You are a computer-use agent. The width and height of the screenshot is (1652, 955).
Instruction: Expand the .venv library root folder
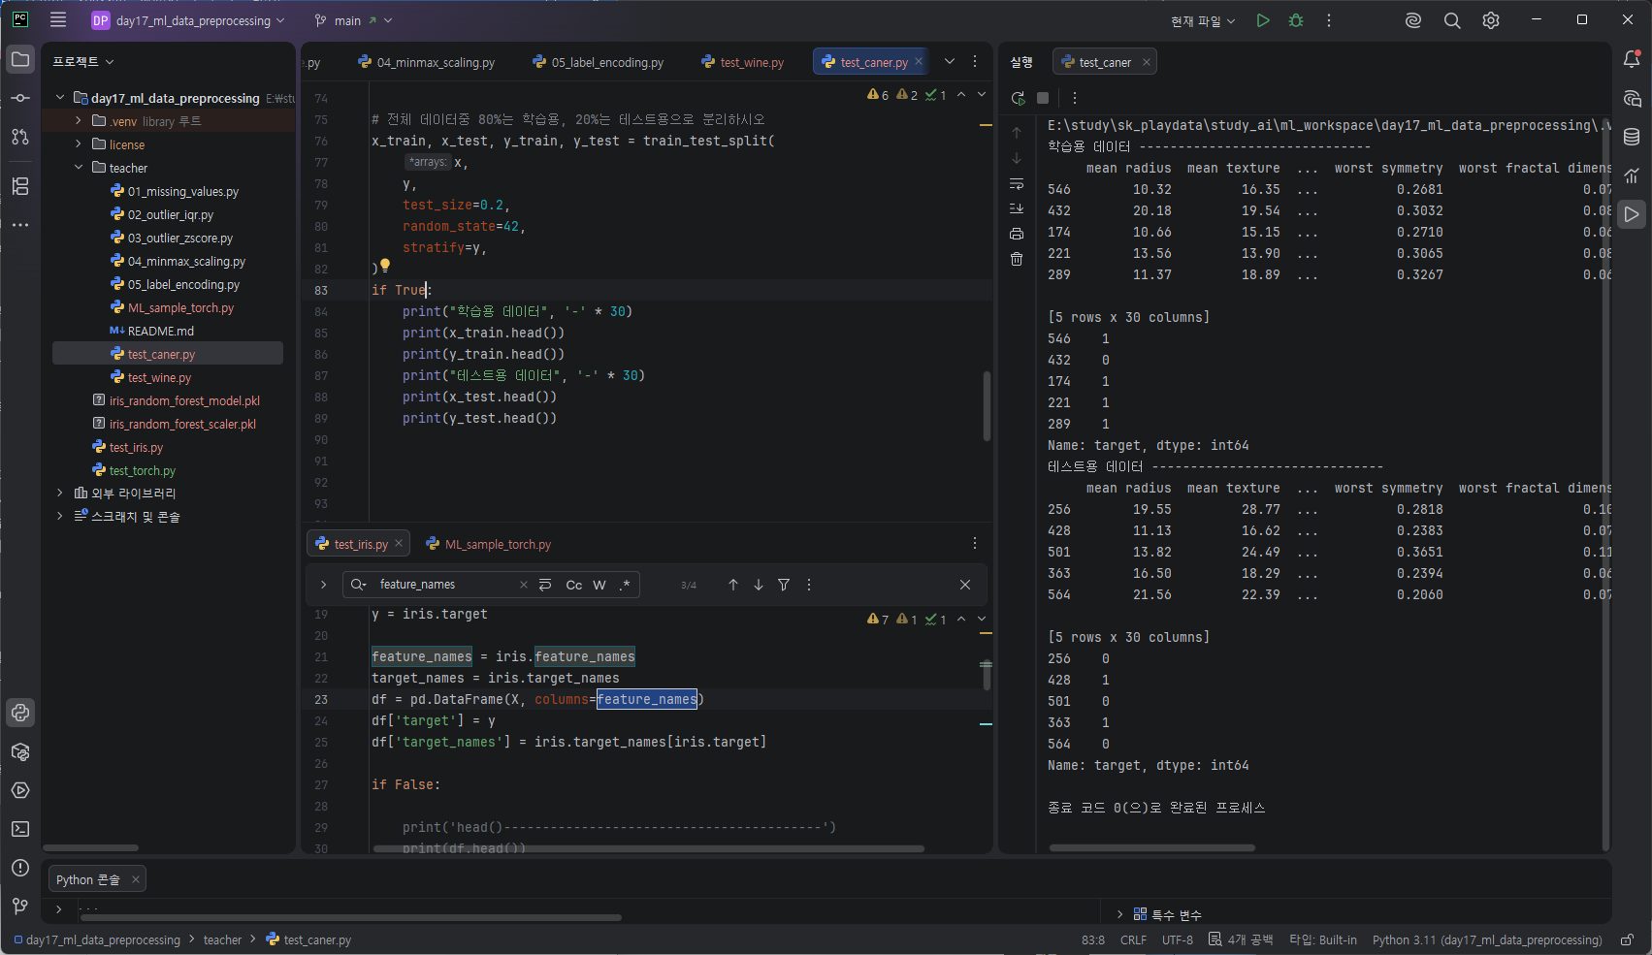[79, 120]
